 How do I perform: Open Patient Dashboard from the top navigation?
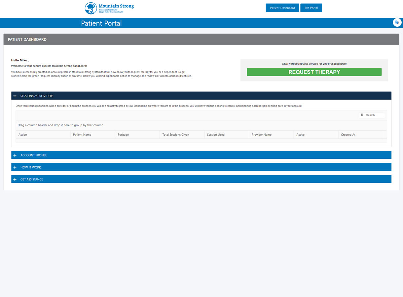(282, 8)
